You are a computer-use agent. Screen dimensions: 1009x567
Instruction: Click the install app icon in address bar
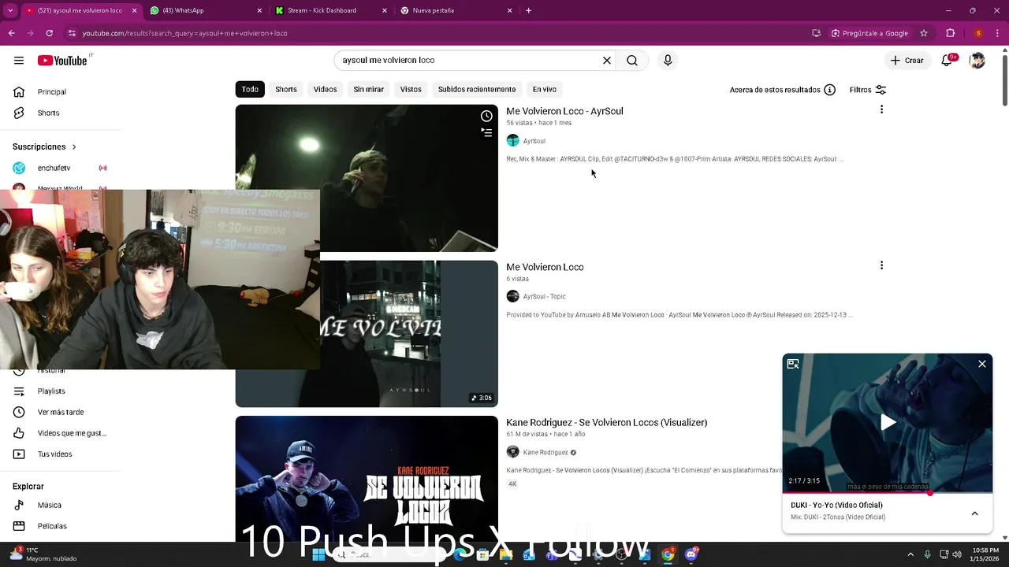point(817,33)
